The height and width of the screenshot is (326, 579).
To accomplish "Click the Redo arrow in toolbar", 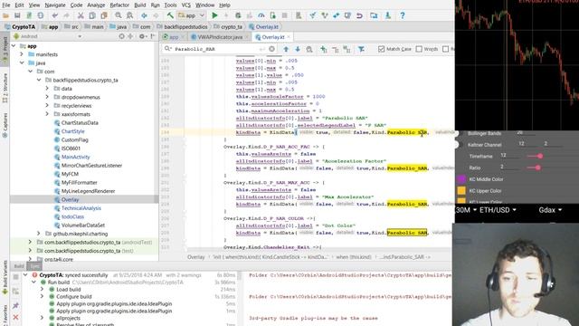I will coord(66,15).
